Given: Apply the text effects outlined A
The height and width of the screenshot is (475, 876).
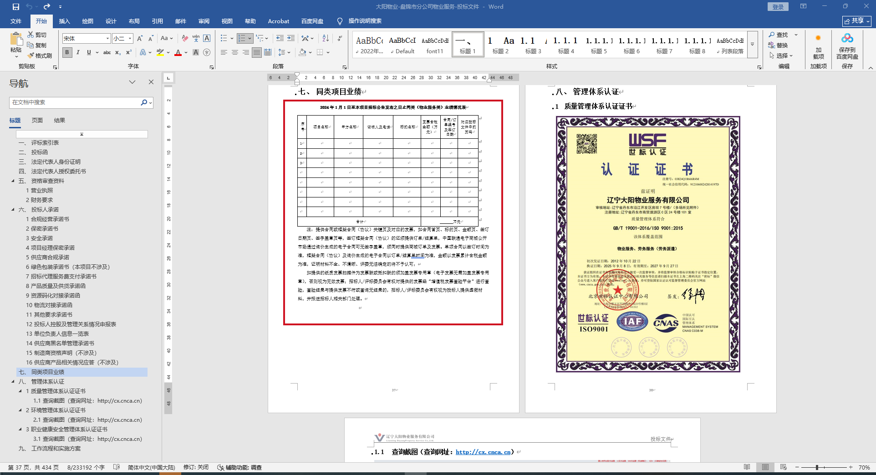Looking at the screenshot, I should pyautogui.click(x=143, y=52).
